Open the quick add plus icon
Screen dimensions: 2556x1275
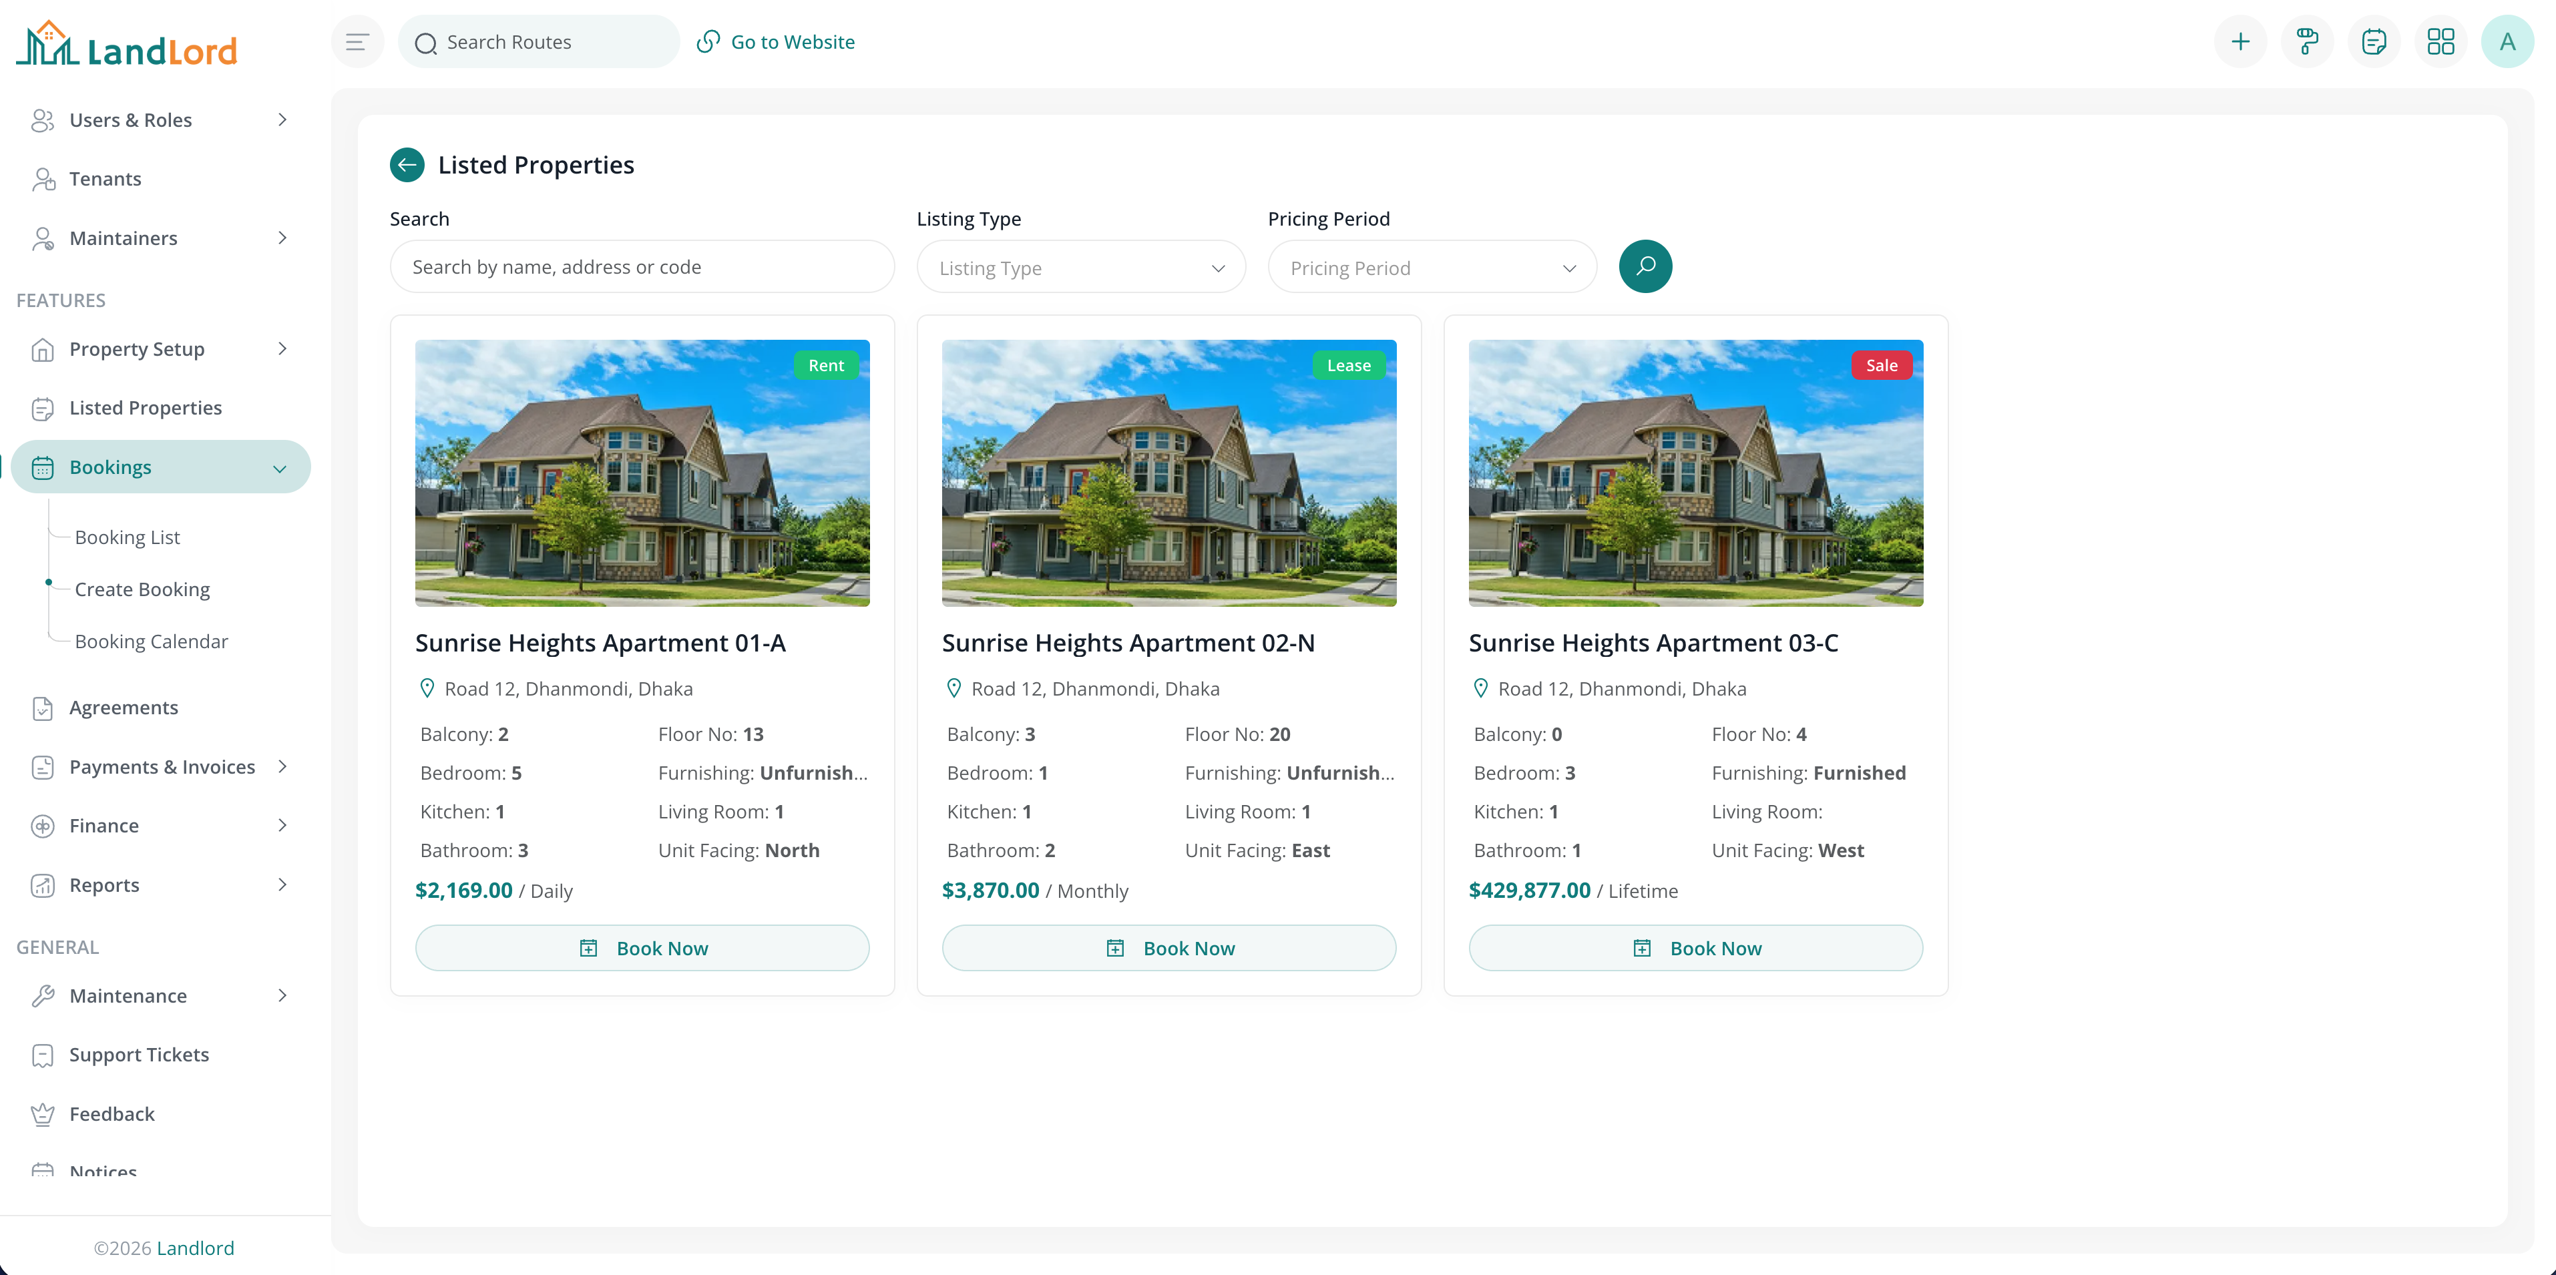pos(2242,41)
